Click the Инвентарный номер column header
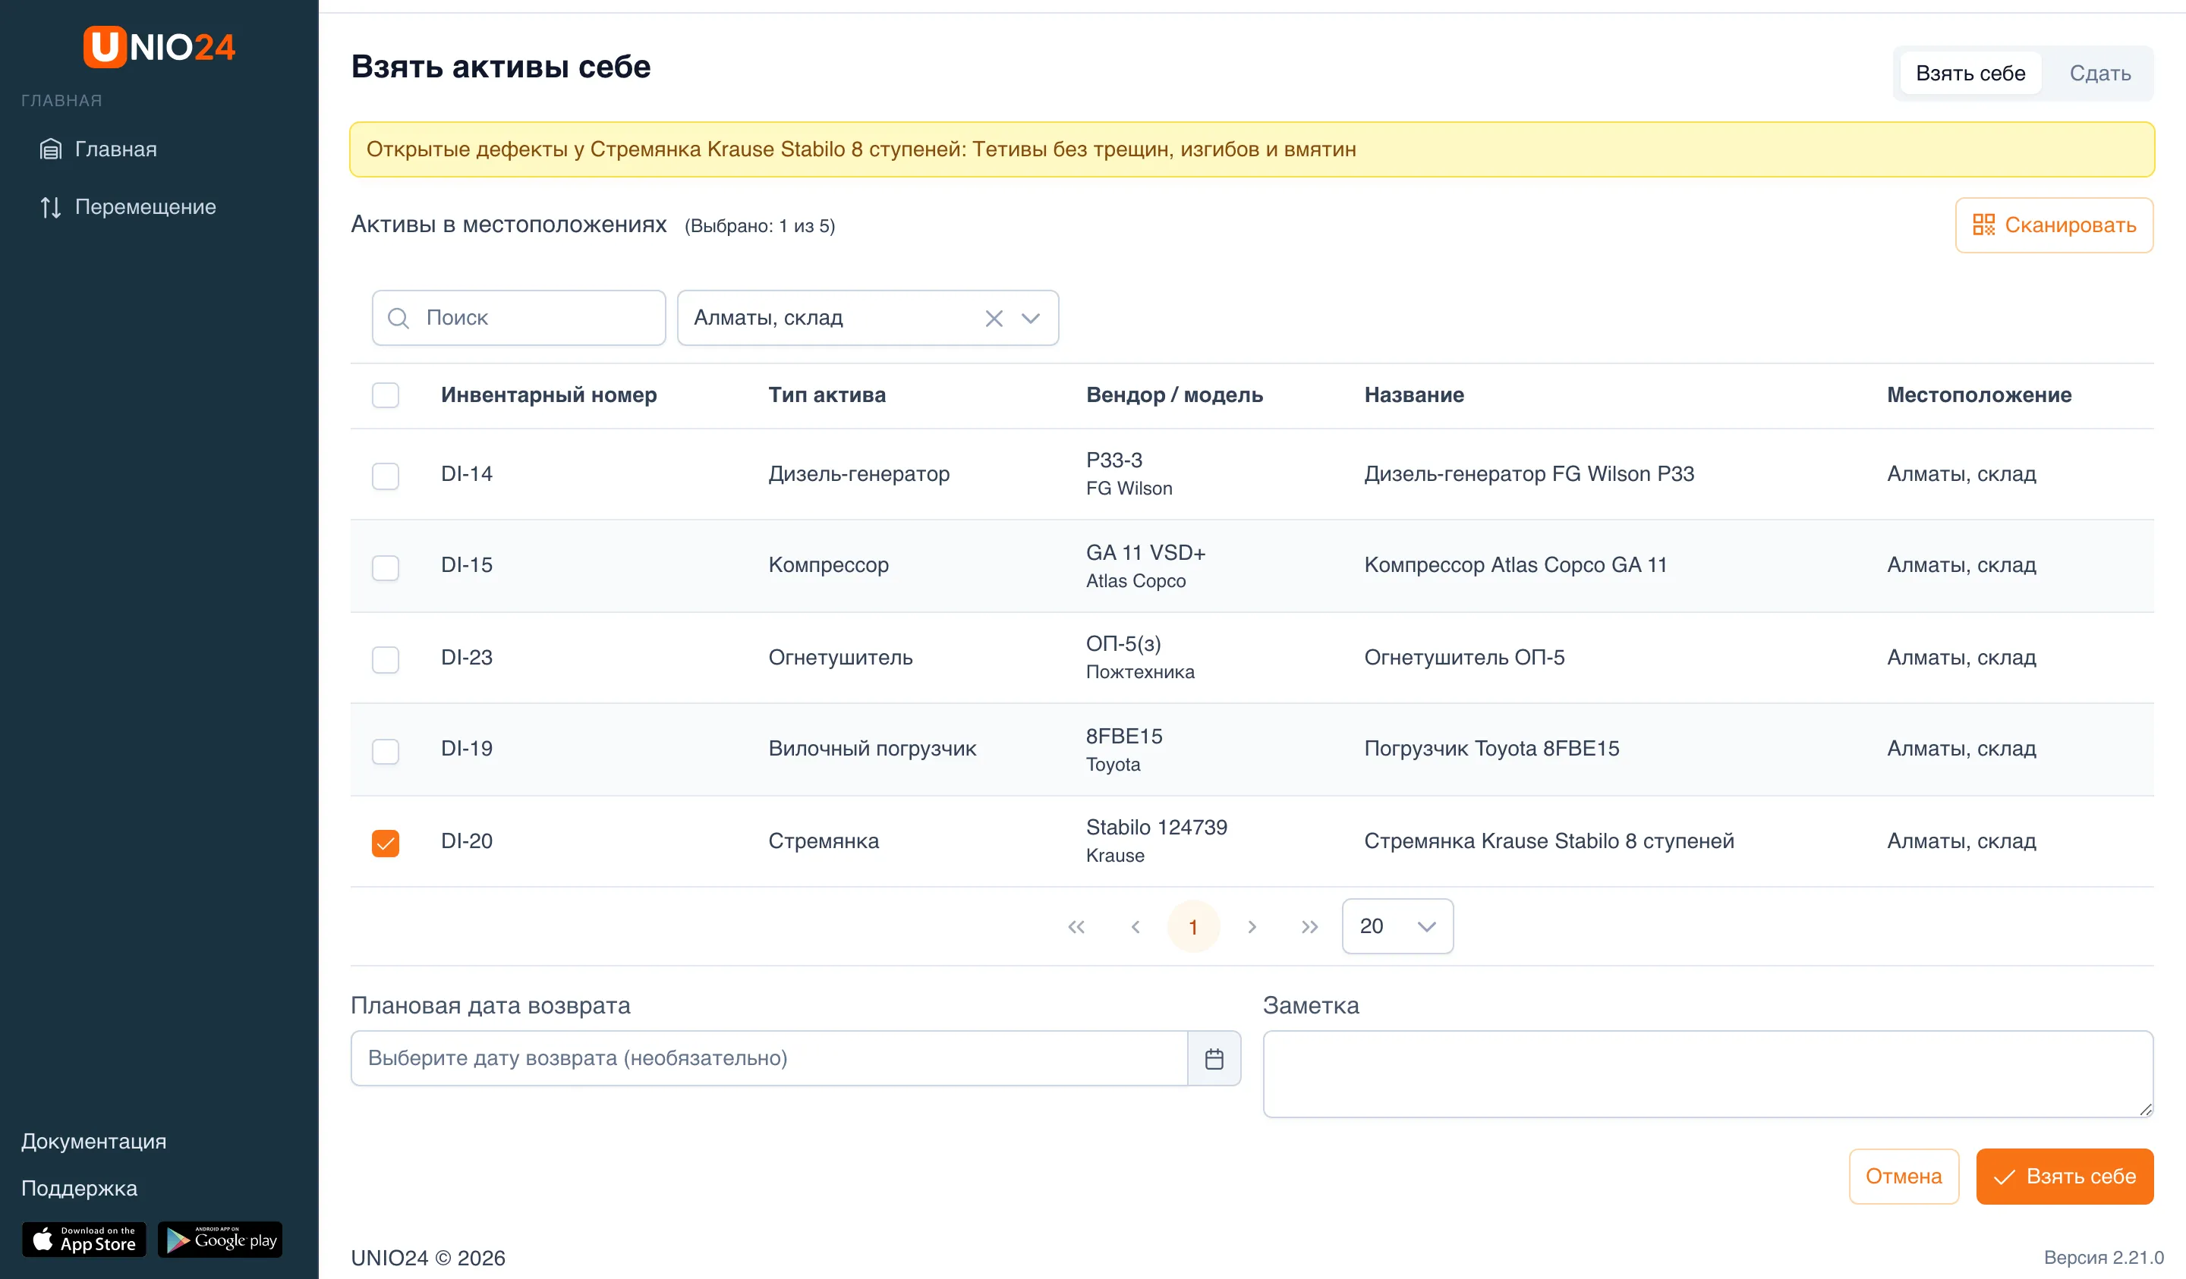Viewport: 2186px width, 1279px height. point(549,395)
